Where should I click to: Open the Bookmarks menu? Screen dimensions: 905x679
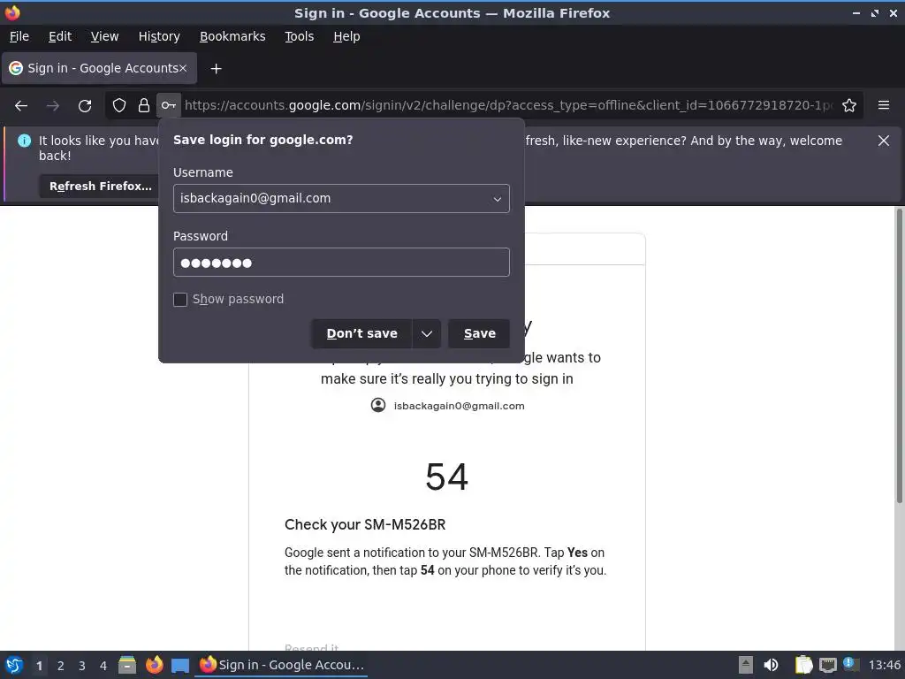232,36
